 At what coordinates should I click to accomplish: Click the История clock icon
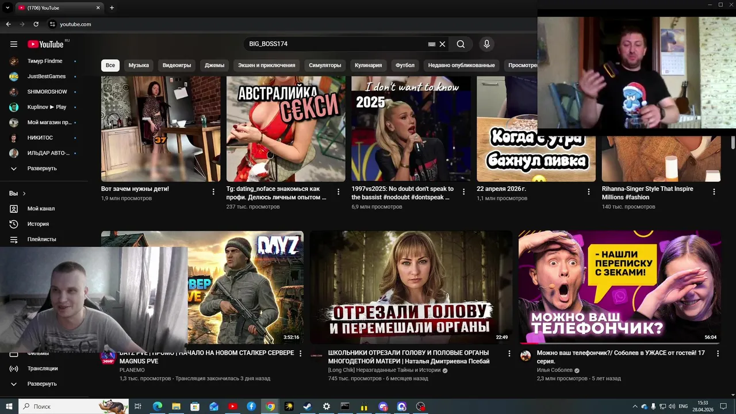(x=14, y=224)
